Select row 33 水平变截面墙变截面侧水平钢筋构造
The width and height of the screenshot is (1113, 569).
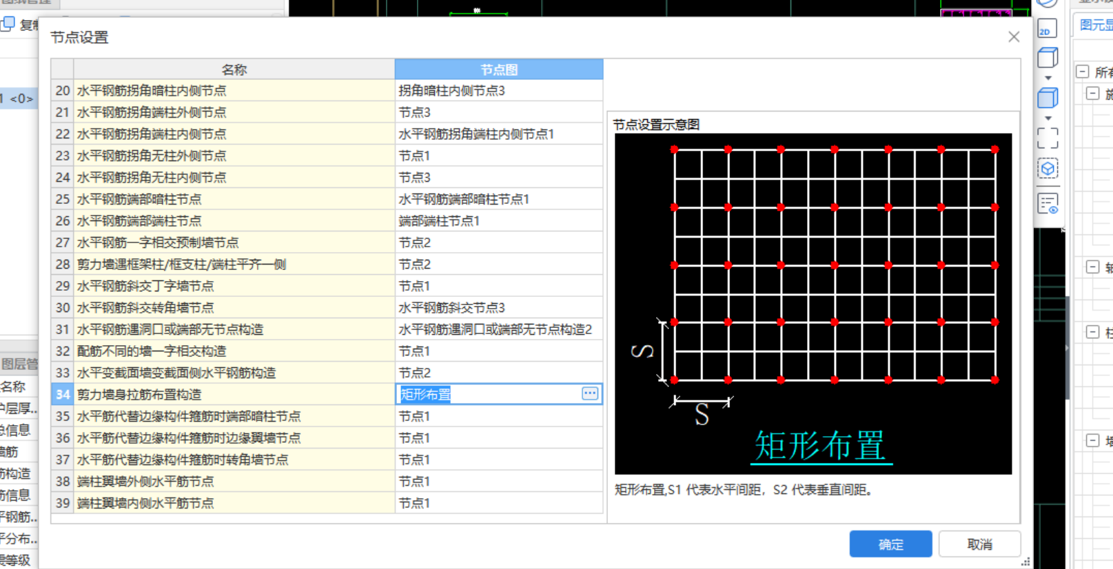click(x=234, y=373)
